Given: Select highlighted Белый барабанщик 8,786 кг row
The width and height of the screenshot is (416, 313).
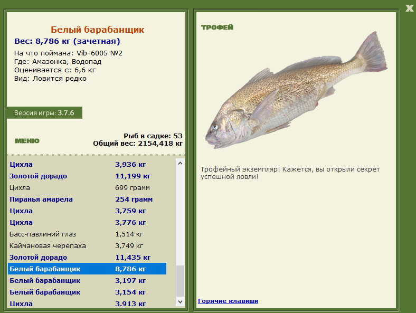Looking at the screenshot, I should click(x=87, y=269).
